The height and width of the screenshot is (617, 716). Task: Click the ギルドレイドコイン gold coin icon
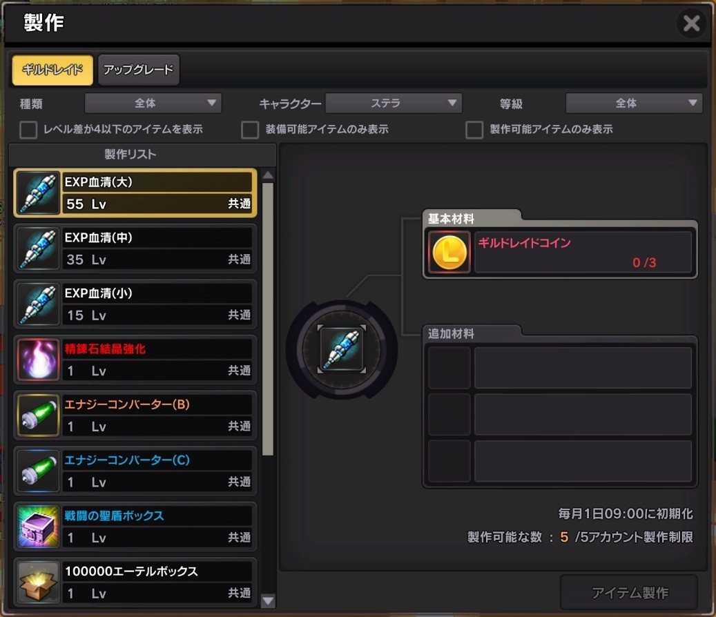(x=449, y=253)
